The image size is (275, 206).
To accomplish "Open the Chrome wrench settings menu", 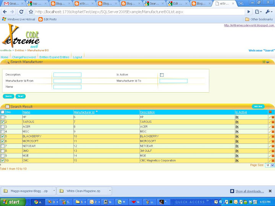I will coord(269,12).
